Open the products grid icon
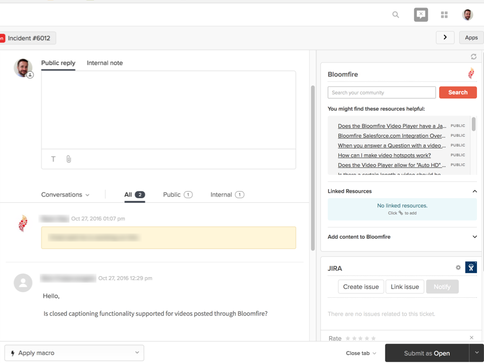 pyautogui.click(x=444, y=15)
